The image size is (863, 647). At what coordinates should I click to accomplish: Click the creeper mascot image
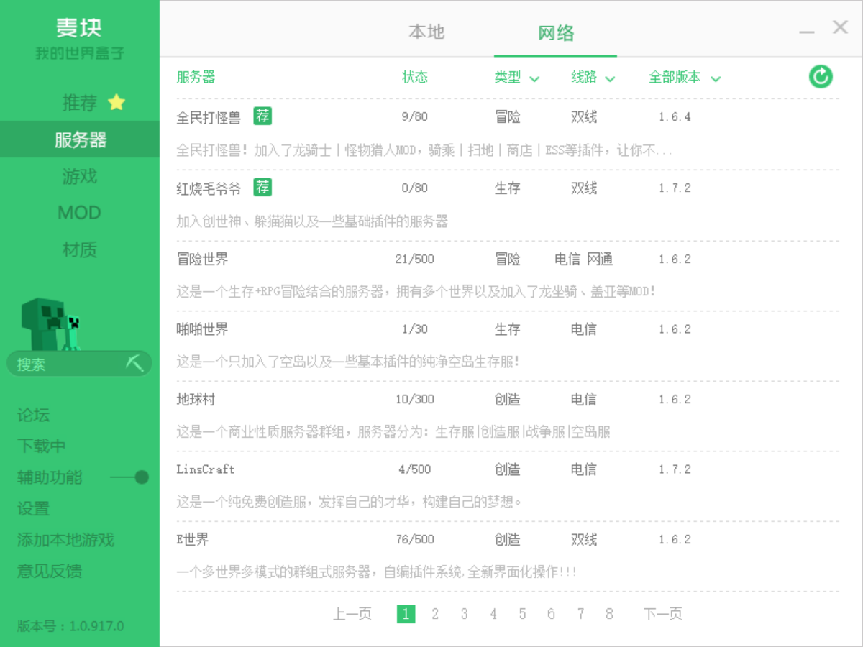pos(50,324)
